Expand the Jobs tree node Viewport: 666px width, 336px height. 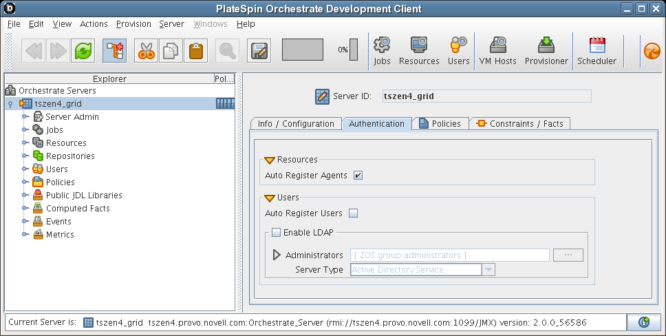coord(25,129)
